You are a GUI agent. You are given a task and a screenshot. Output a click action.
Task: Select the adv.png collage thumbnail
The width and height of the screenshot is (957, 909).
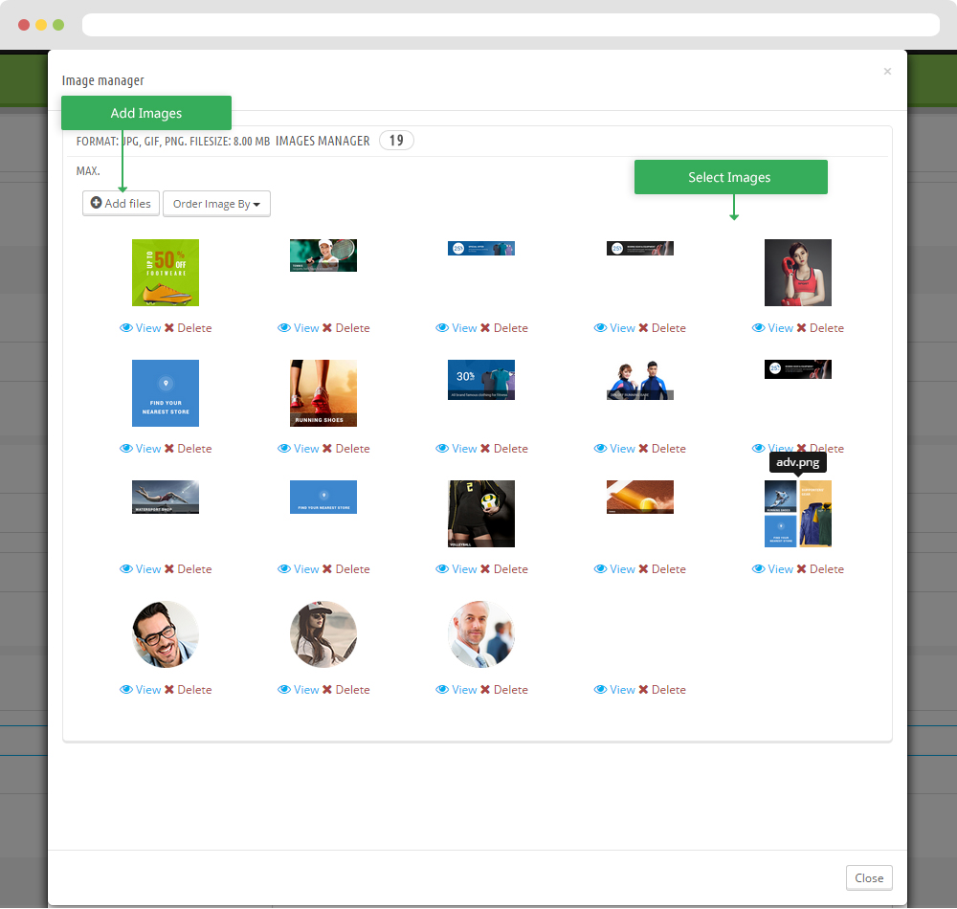tap(798, 514)
